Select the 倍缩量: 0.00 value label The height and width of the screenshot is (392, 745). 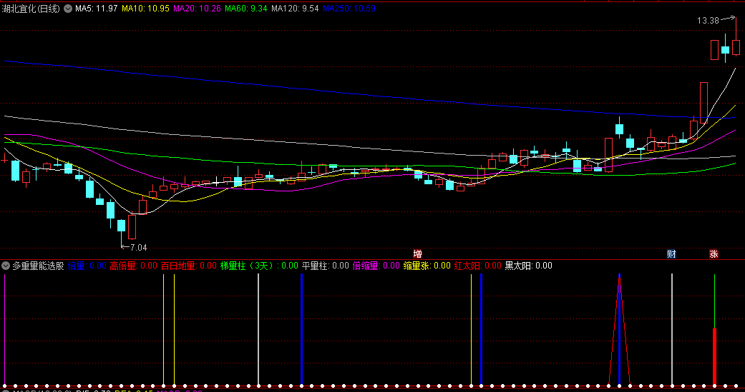pos(376,266)
